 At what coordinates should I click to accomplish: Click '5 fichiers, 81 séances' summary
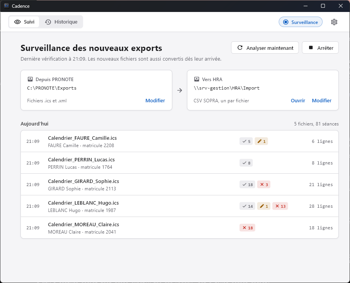tap(316, 124)
